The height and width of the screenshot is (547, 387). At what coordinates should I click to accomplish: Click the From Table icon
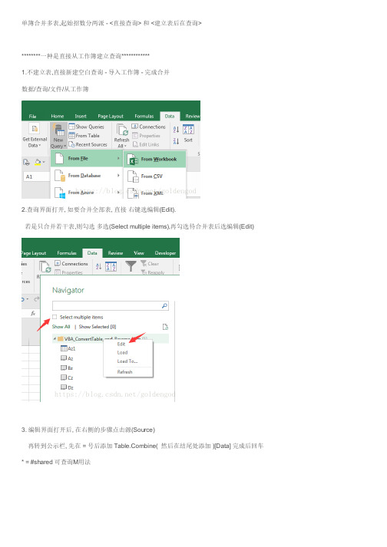(x=71, y=135)
